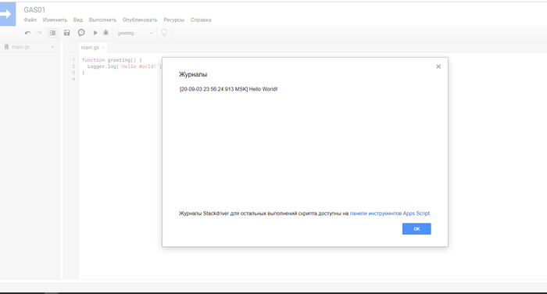
Task: Open the панели инструментов Apps Script link
Action: click(390, 213)
